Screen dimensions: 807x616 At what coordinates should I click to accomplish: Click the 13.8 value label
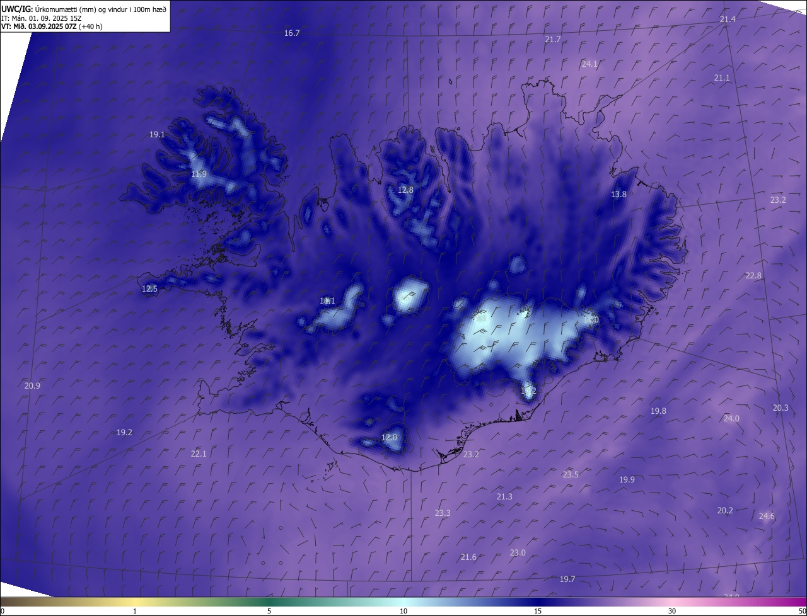[x=619, y=195]
